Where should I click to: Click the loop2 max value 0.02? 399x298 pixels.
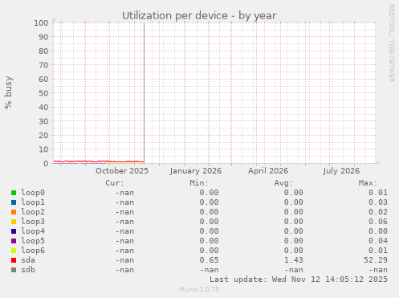click(x=378, y=212)
